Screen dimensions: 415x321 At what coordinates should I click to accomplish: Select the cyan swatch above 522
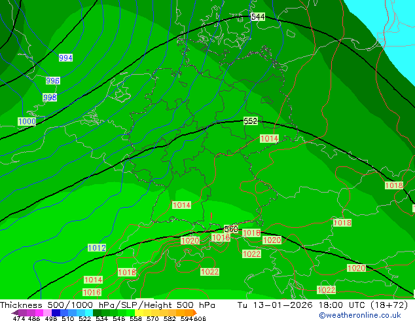(x=88, y=312)
